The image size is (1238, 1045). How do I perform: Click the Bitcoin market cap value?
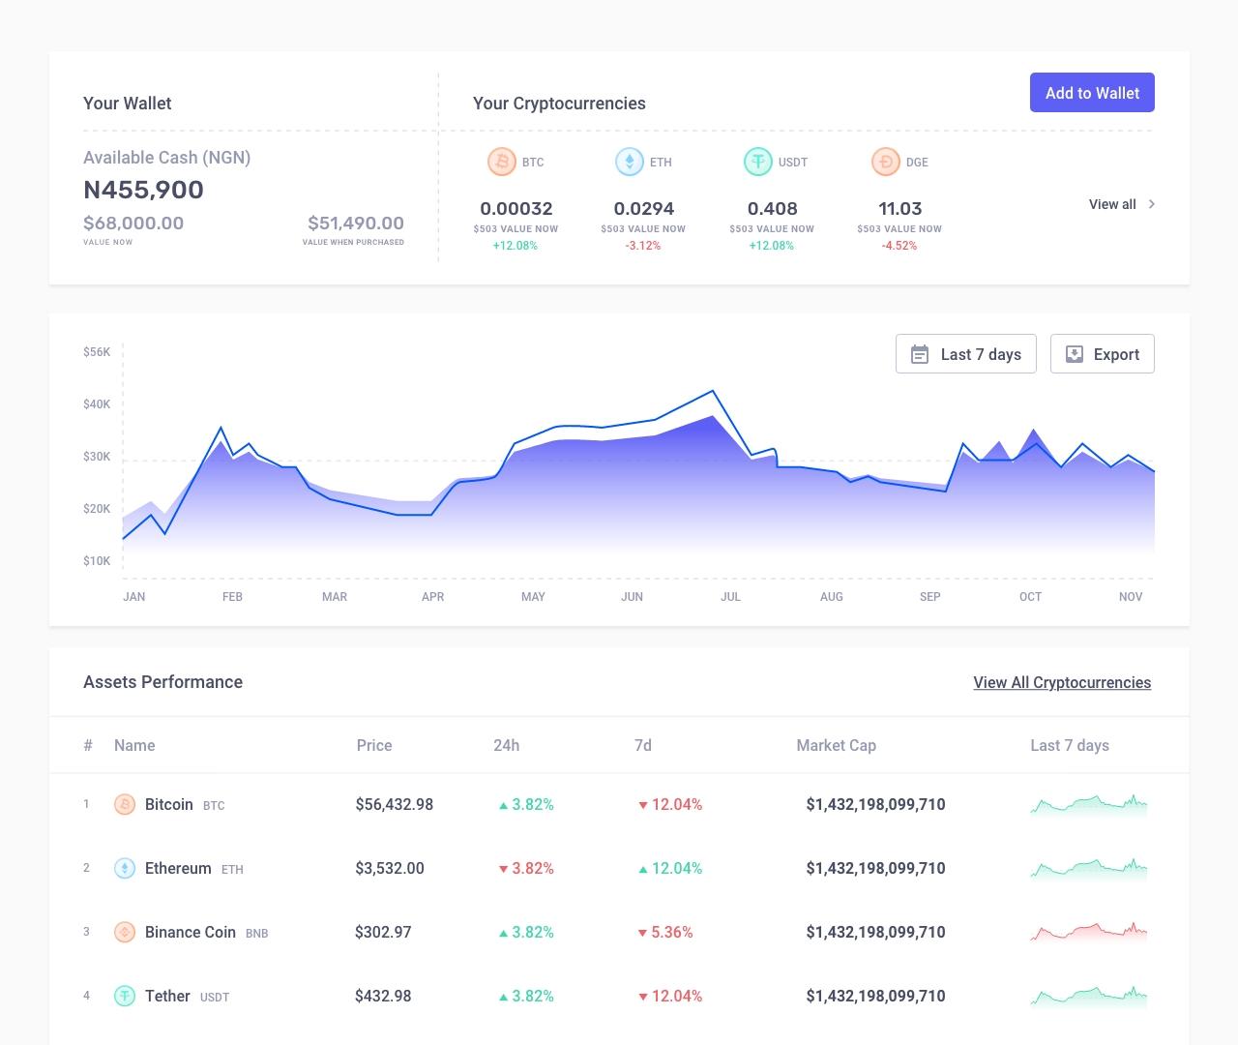(876, 804)
